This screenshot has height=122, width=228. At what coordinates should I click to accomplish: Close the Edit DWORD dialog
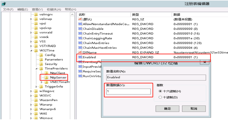click(204, 62)
